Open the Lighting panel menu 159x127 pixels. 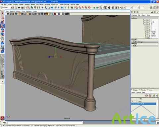(x=18, y=11)
